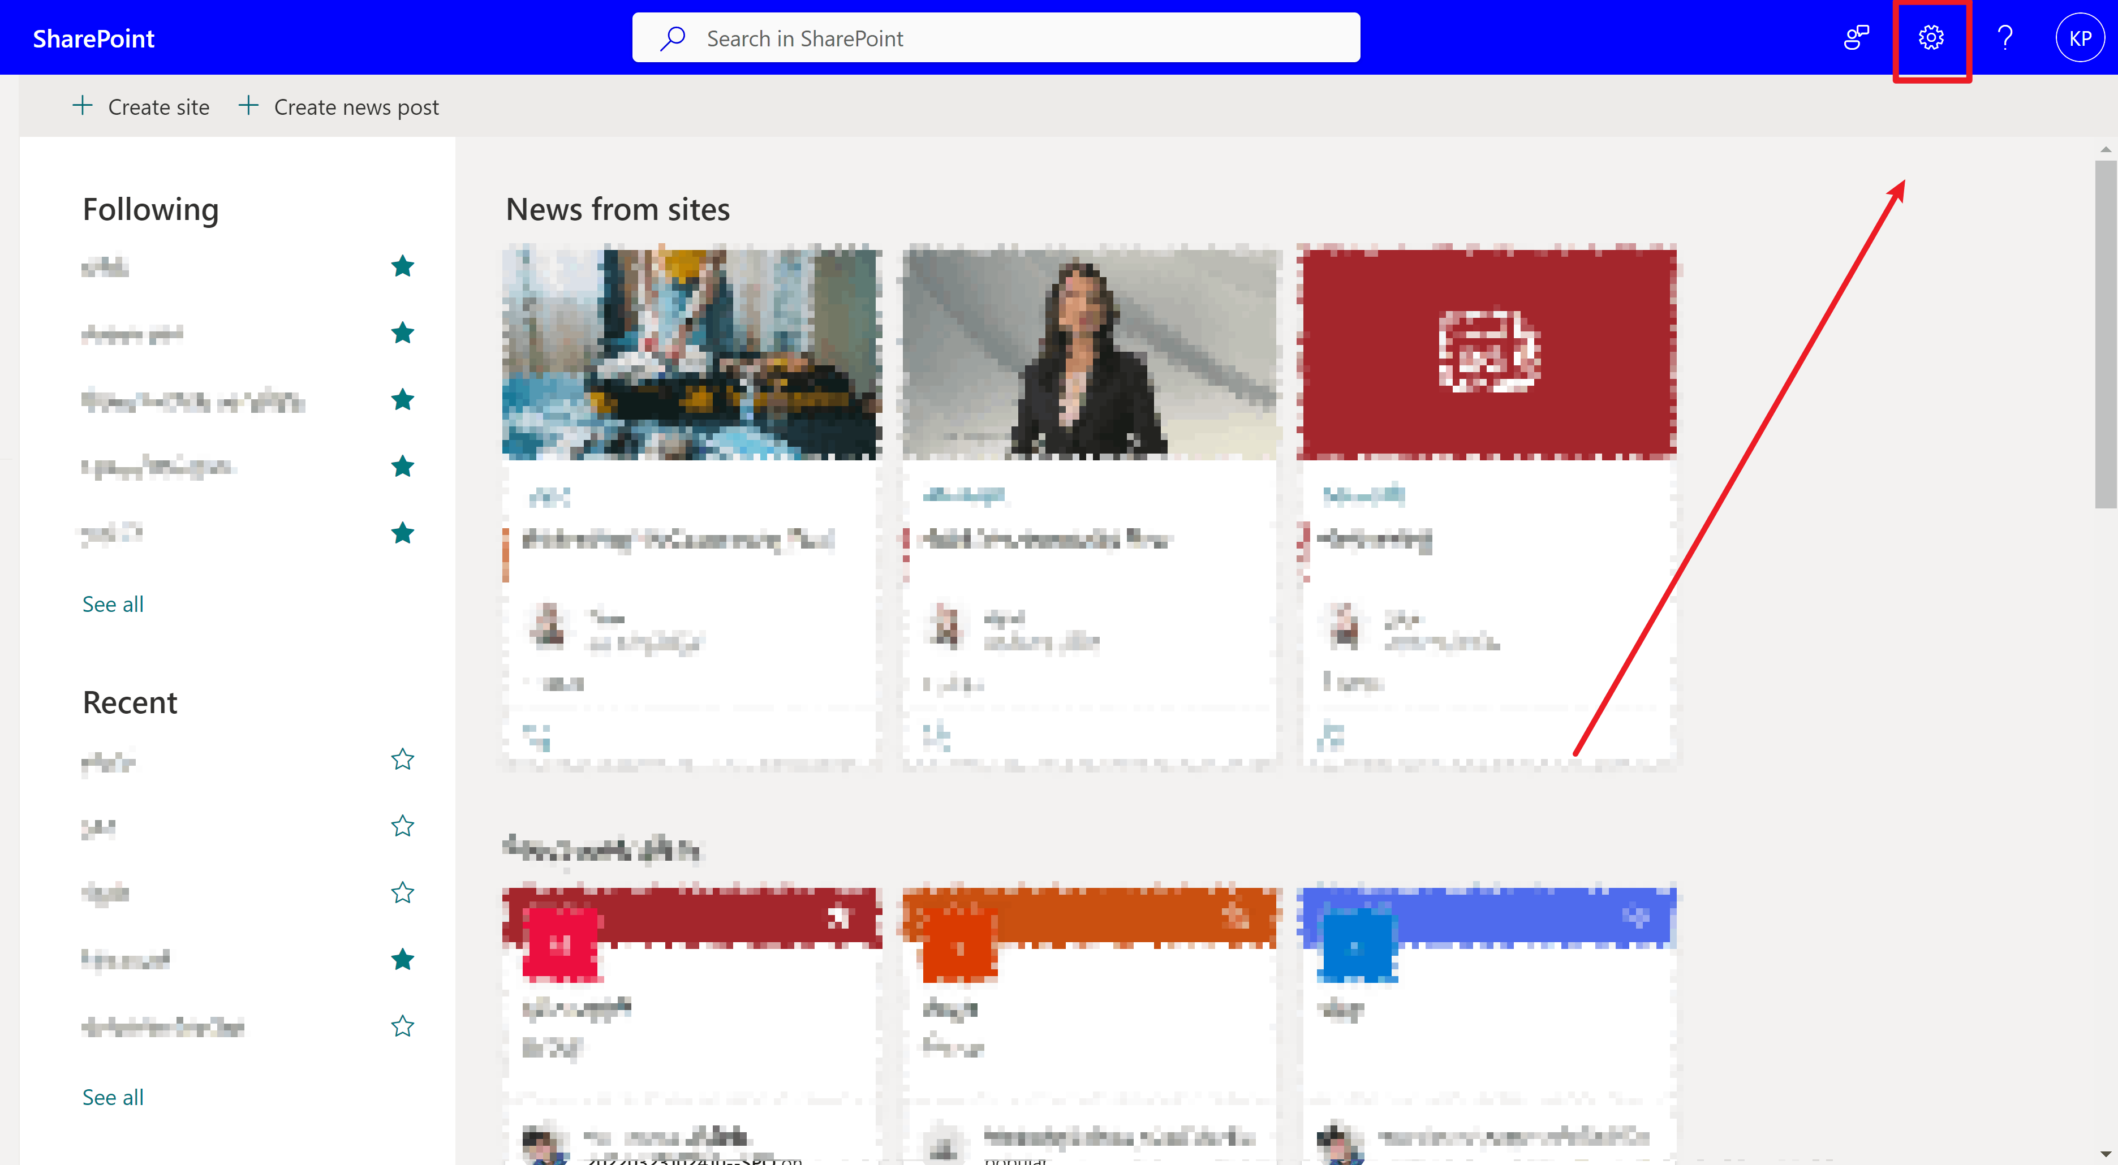Screen dimensions: 2118x1165
Task: Toggle the star on the last Following site
Action: coord(402,534)
